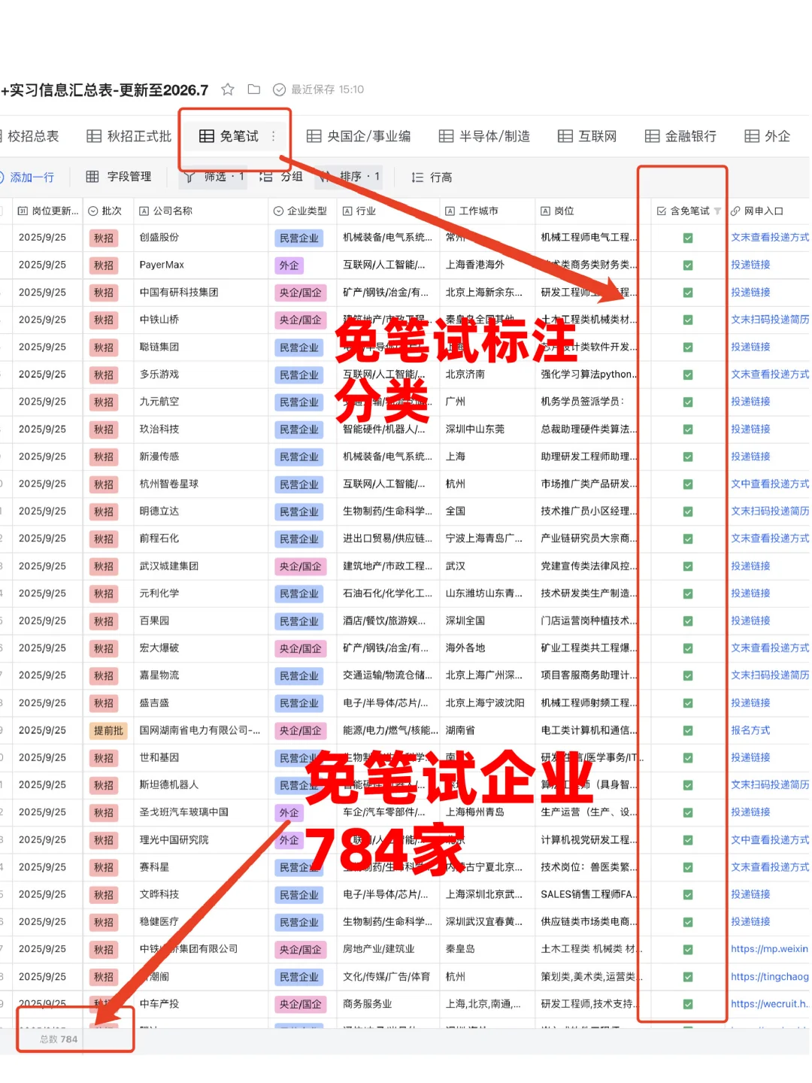
Task: Open 文末扫码投递简历 link for 中铁山桥
Action: pos(770,320)
